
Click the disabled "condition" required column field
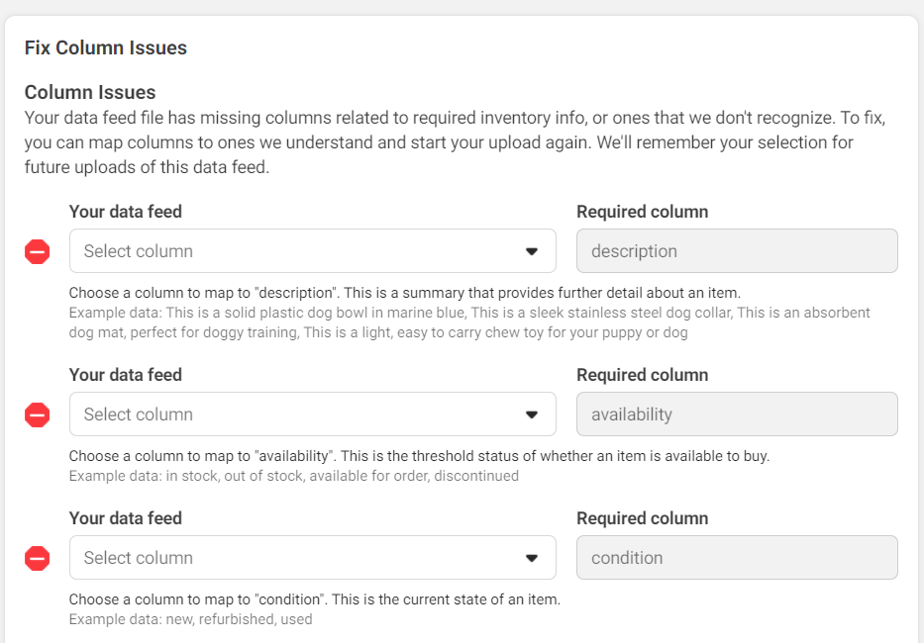[736, 558]
